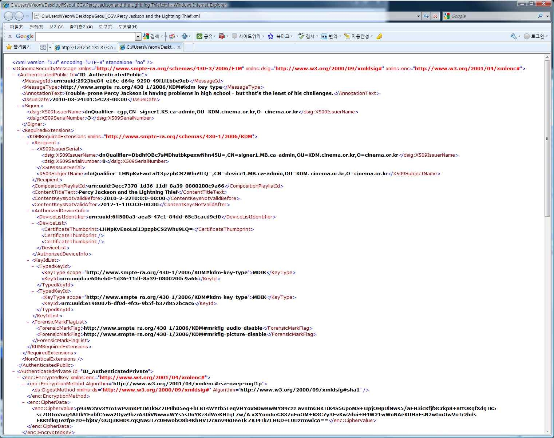Focus the Google toolbar search field
Image resolution: width=554 pixels, height=438 pixels.
86,36
